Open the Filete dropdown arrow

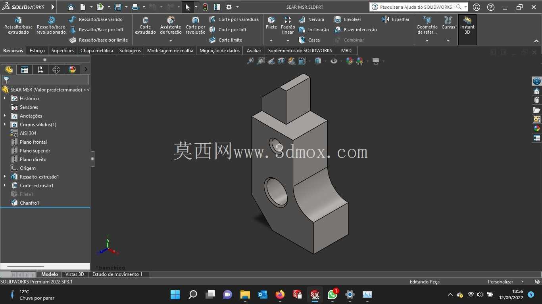[x=271, y=41]
